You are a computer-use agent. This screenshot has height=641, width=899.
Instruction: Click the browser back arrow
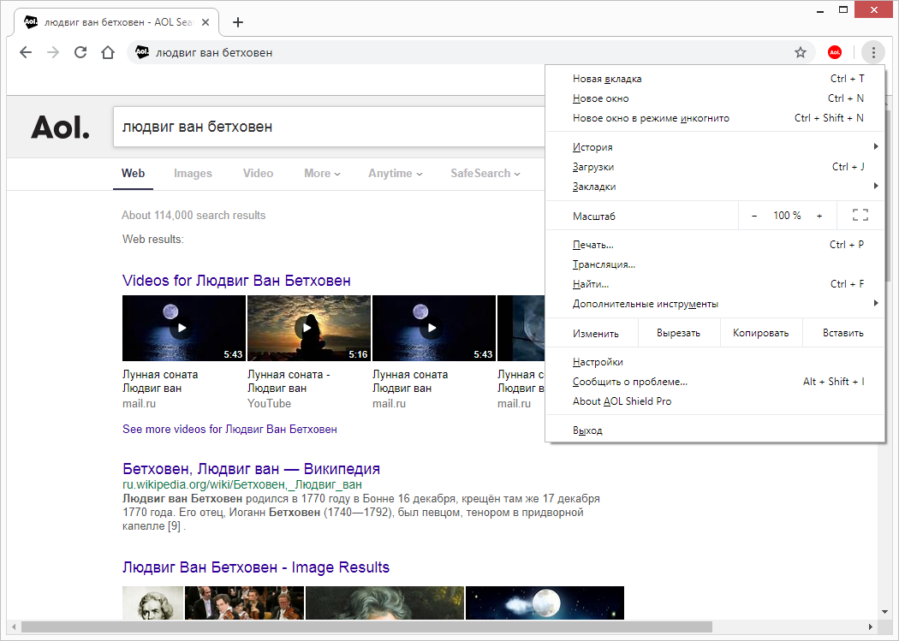pos(26,52)
